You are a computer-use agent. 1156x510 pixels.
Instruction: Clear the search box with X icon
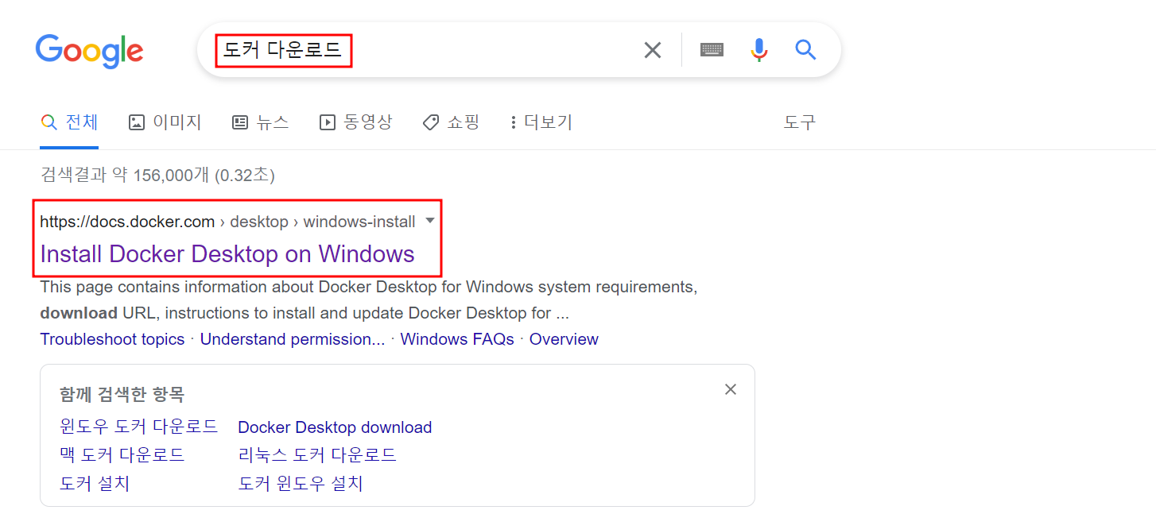[653, 50]
